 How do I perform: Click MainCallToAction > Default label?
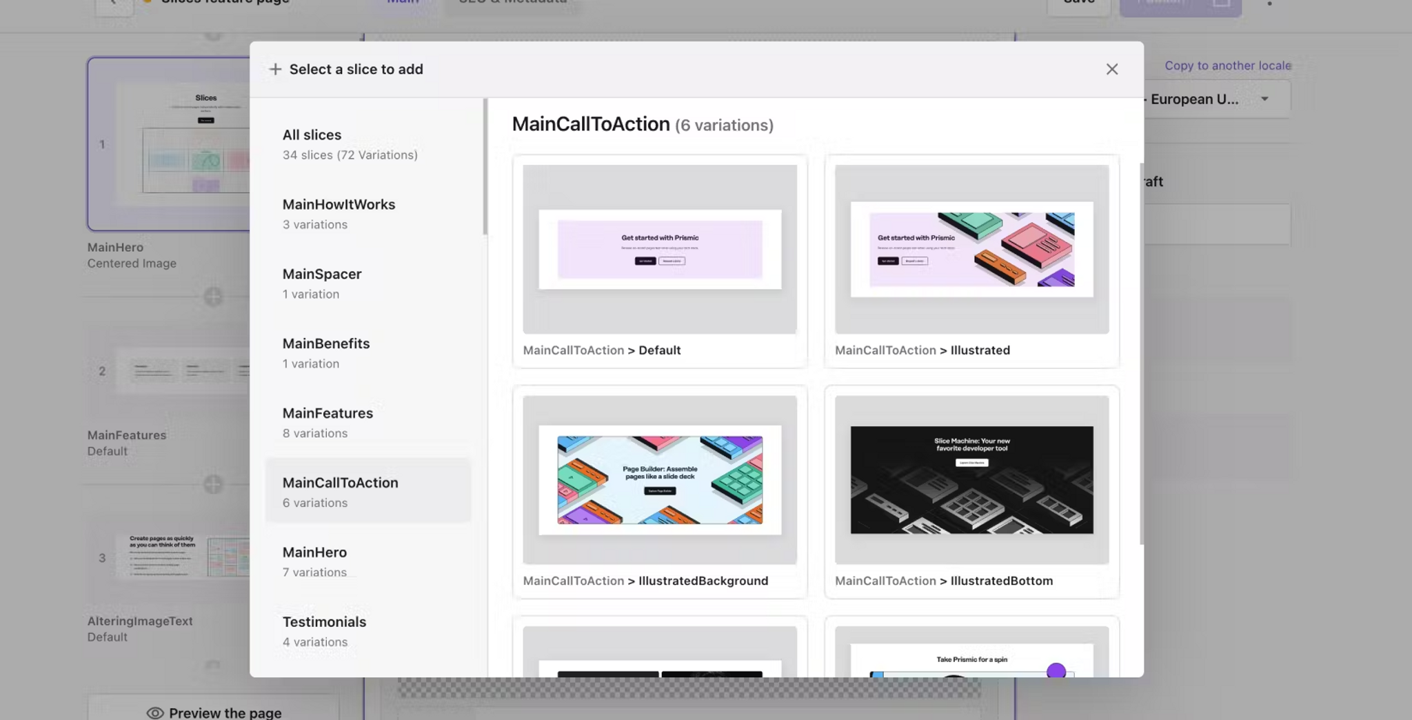pos(602,350)
